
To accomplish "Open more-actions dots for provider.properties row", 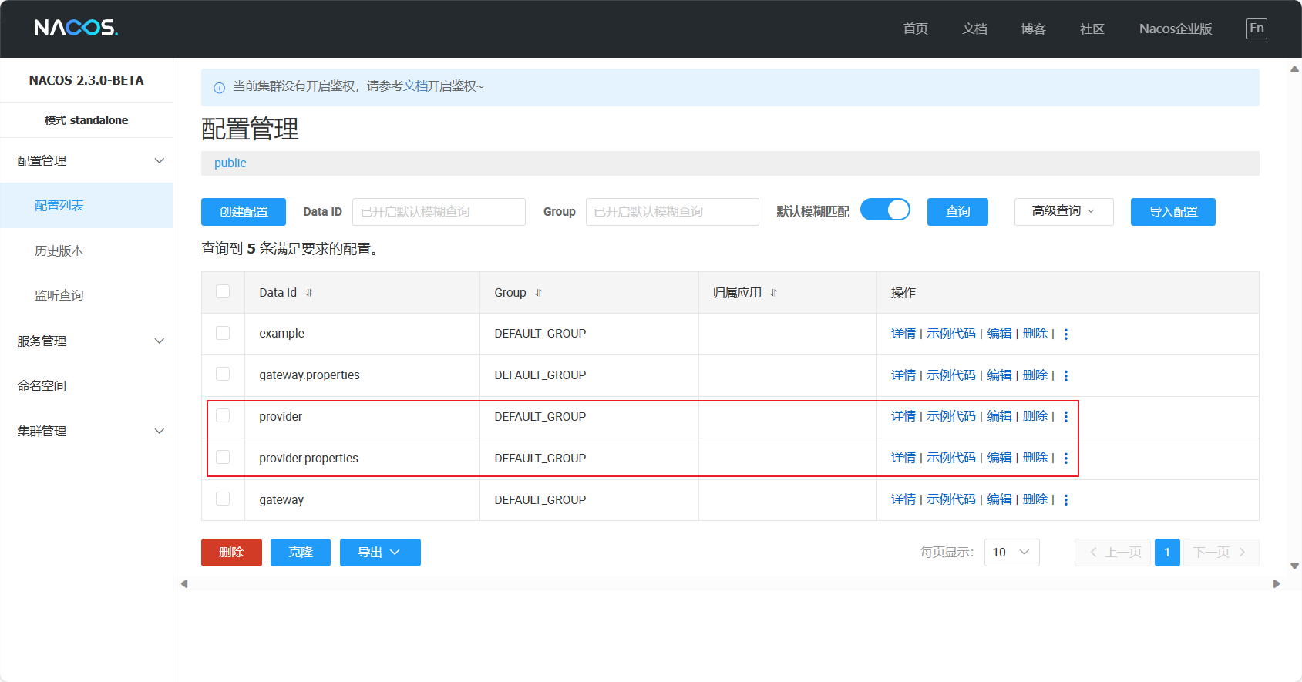I will pyautogui.click(x=1066, y=459).
